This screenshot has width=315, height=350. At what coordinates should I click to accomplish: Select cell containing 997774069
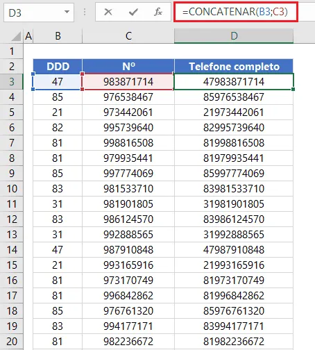click(x=128, y=174)
